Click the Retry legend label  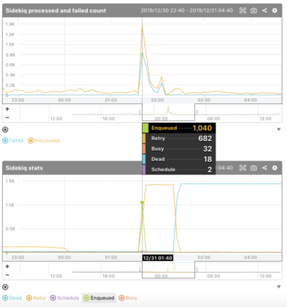[x=39, y=298]
